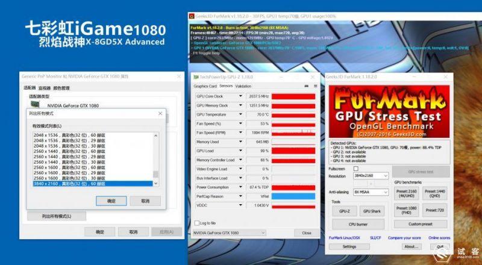Select 2560 x 1440, 60 赫兹 mode
Screen dimensions: 482x265
tap(93, 151)
